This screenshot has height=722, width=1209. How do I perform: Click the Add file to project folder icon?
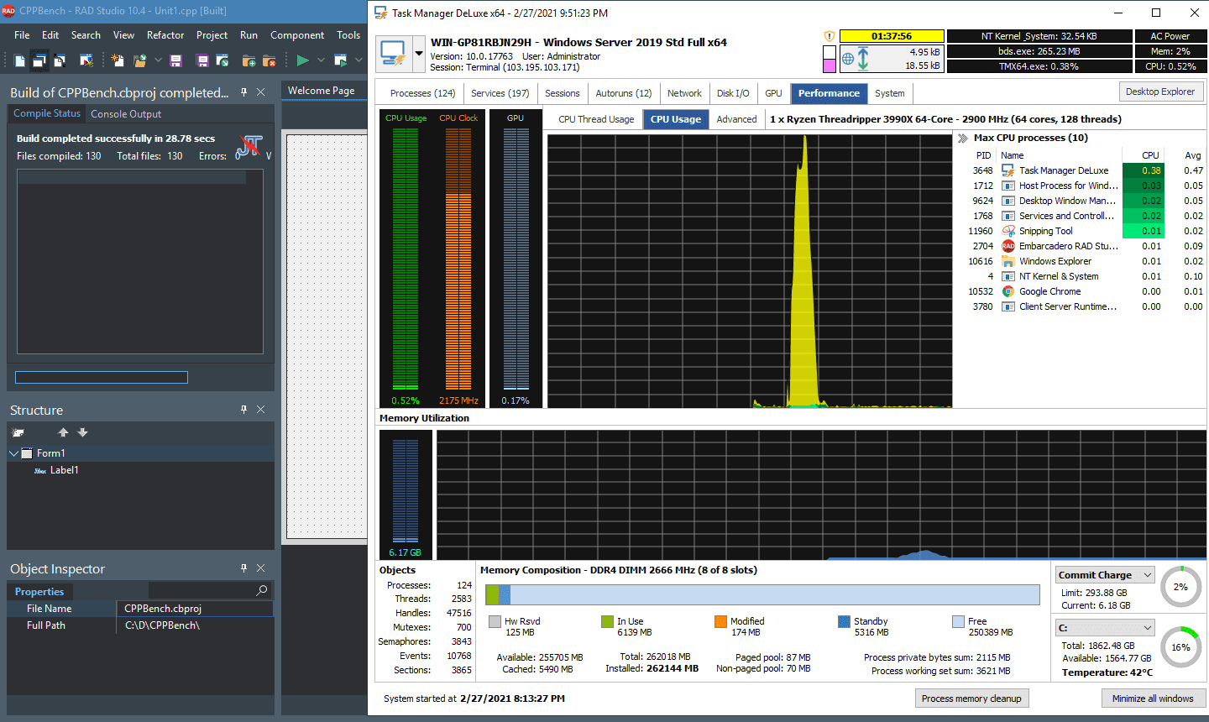coord(249,60)
